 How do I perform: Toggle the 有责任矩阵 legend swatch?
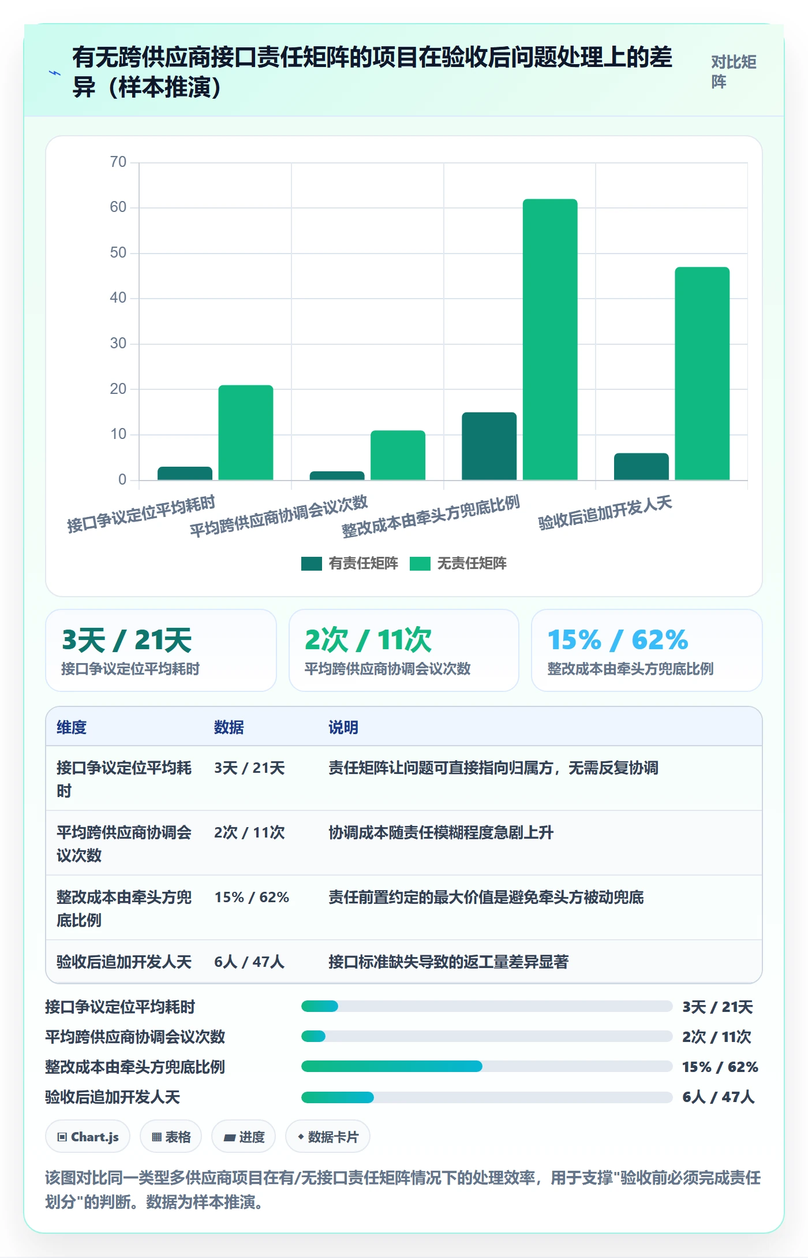(x=311, y=564)
